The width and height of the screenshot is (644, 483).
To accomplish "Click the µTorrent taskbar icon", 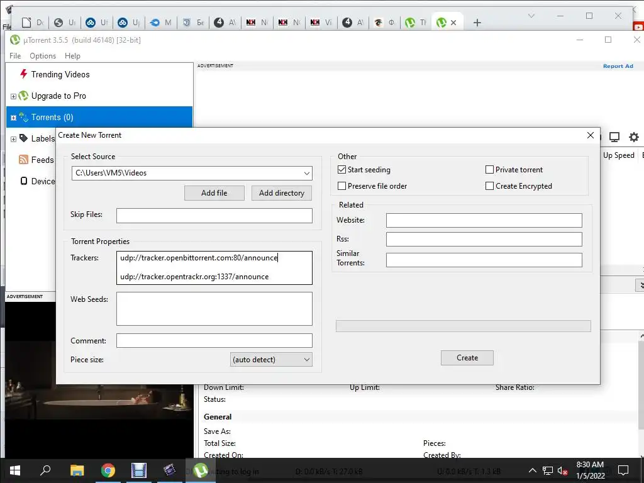I will pyautogui.click(x=201, y=470).
